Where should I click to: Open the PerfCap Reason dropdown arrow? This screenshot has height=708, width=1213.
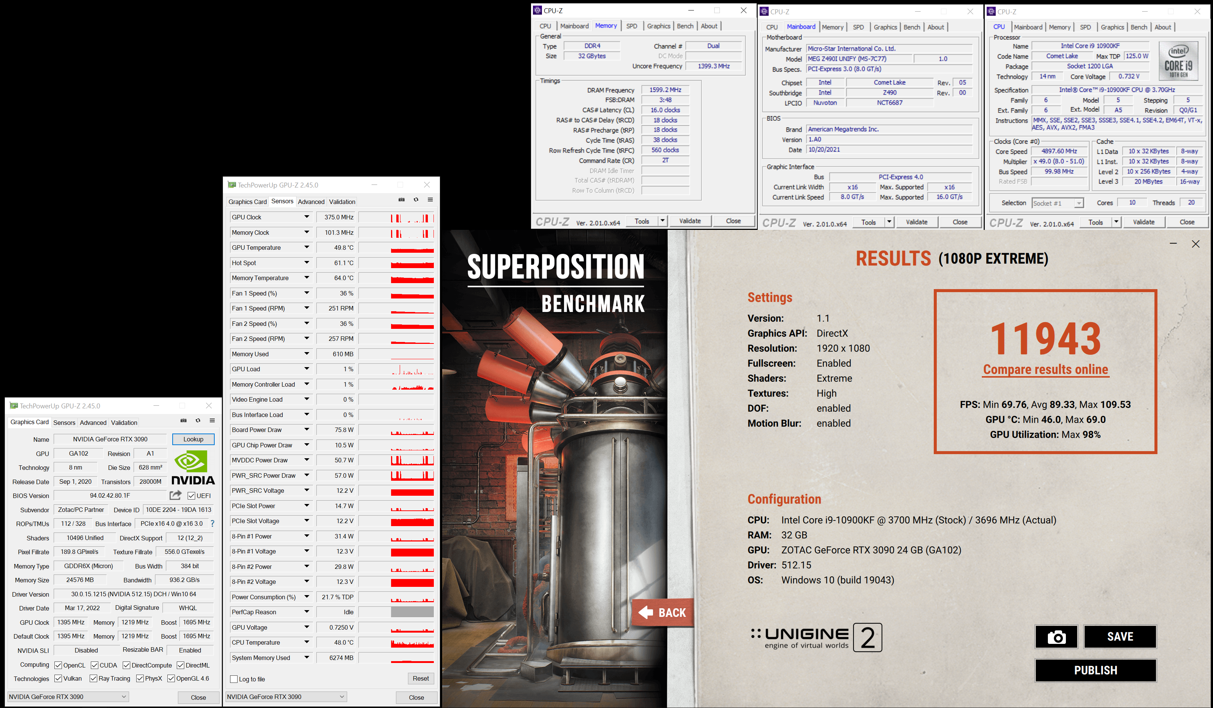tap(307, 612)
